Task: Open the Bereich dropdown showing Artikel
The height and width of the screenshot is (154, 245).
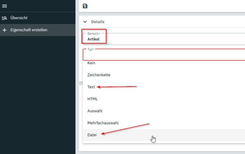Action: (162, 39)
